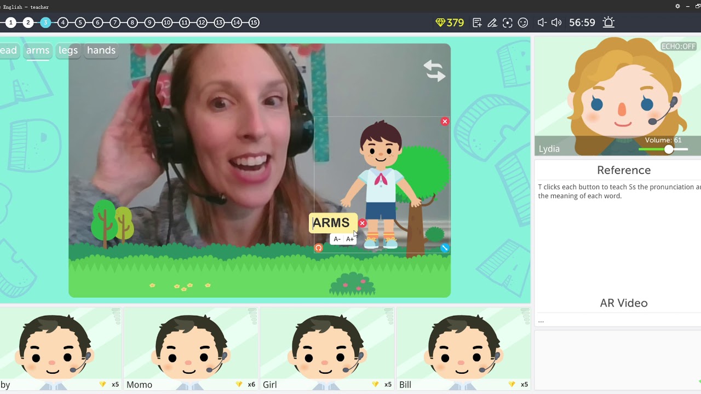Select the arms word button

tap(38, 50)
